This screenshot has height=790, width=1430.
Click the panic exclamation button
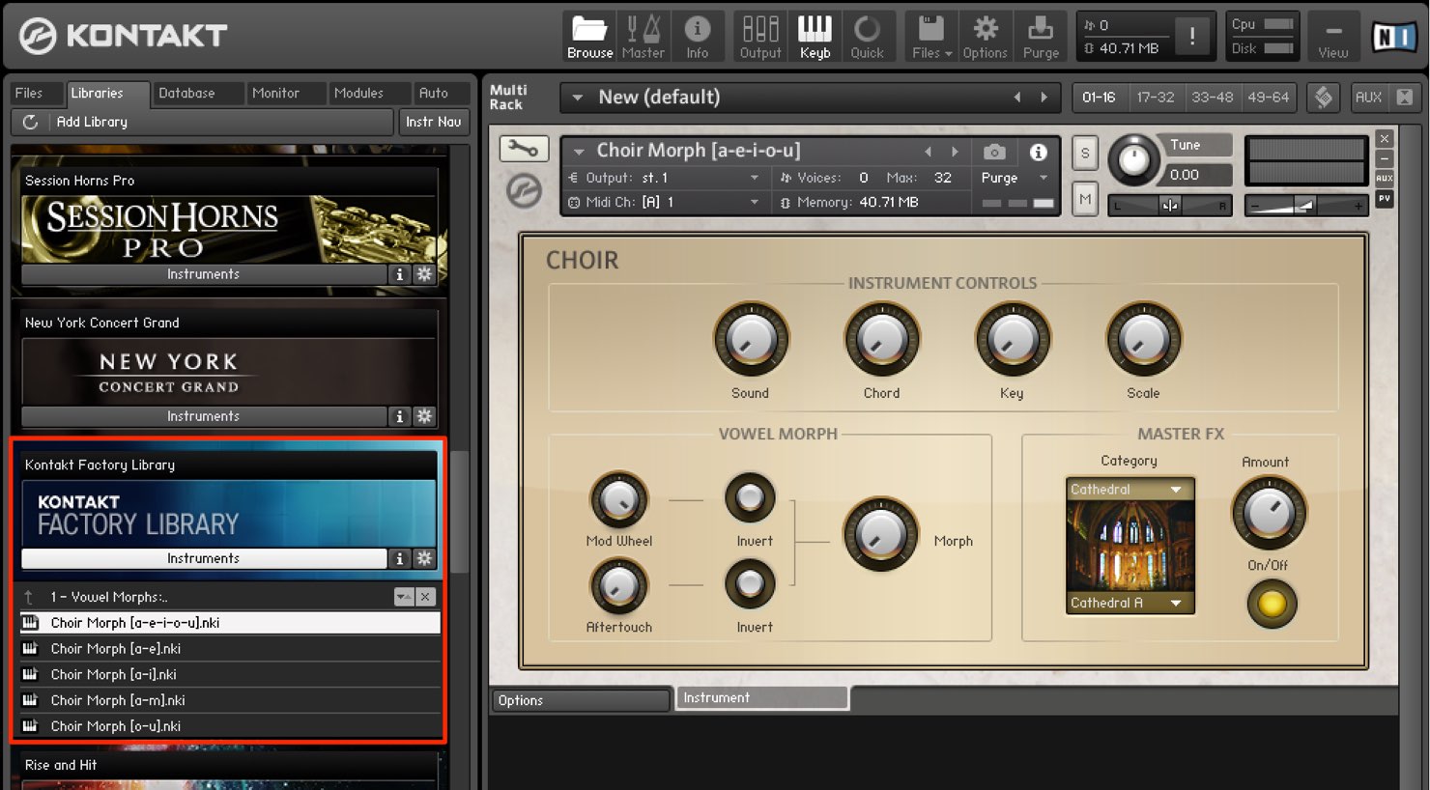pyautogui.click(x=1192, y=37)
